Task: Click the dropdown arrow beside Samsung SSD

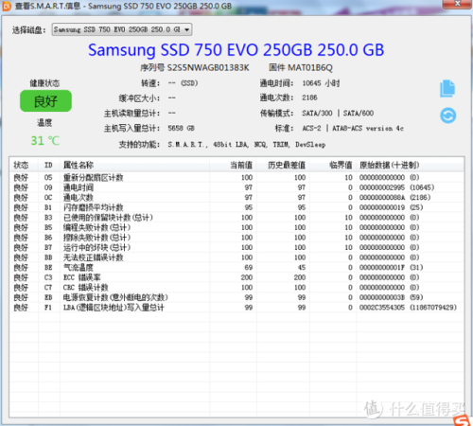Action: [x=187, y=29]
